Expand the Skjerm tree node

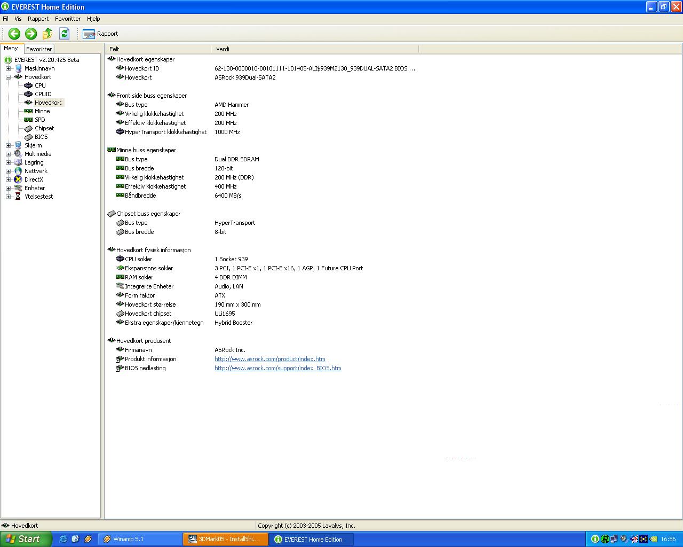pyautogui.click(x=8, y=145)
